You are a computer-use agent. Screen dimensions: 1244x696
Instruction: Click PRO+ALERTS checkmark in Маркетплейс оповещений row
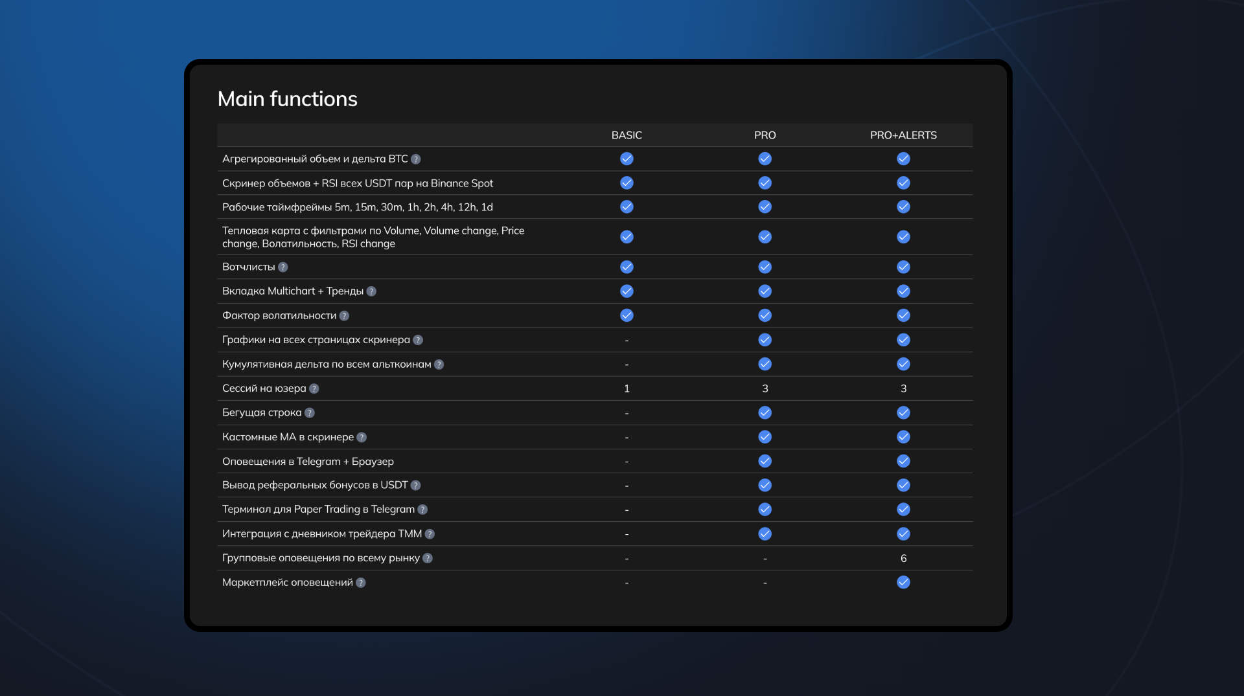[903, 582]
